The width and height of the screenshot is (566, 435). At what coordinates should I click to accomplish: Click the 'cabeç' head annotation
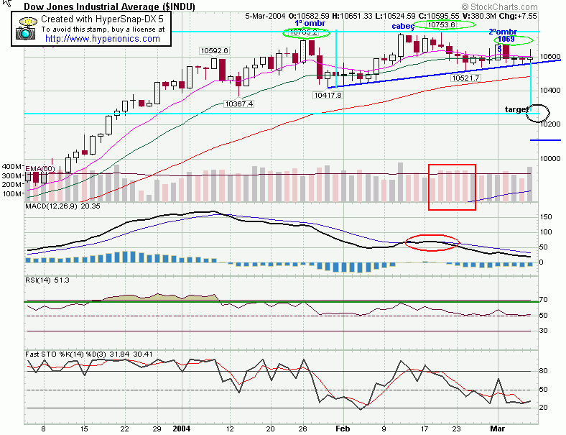402,26
